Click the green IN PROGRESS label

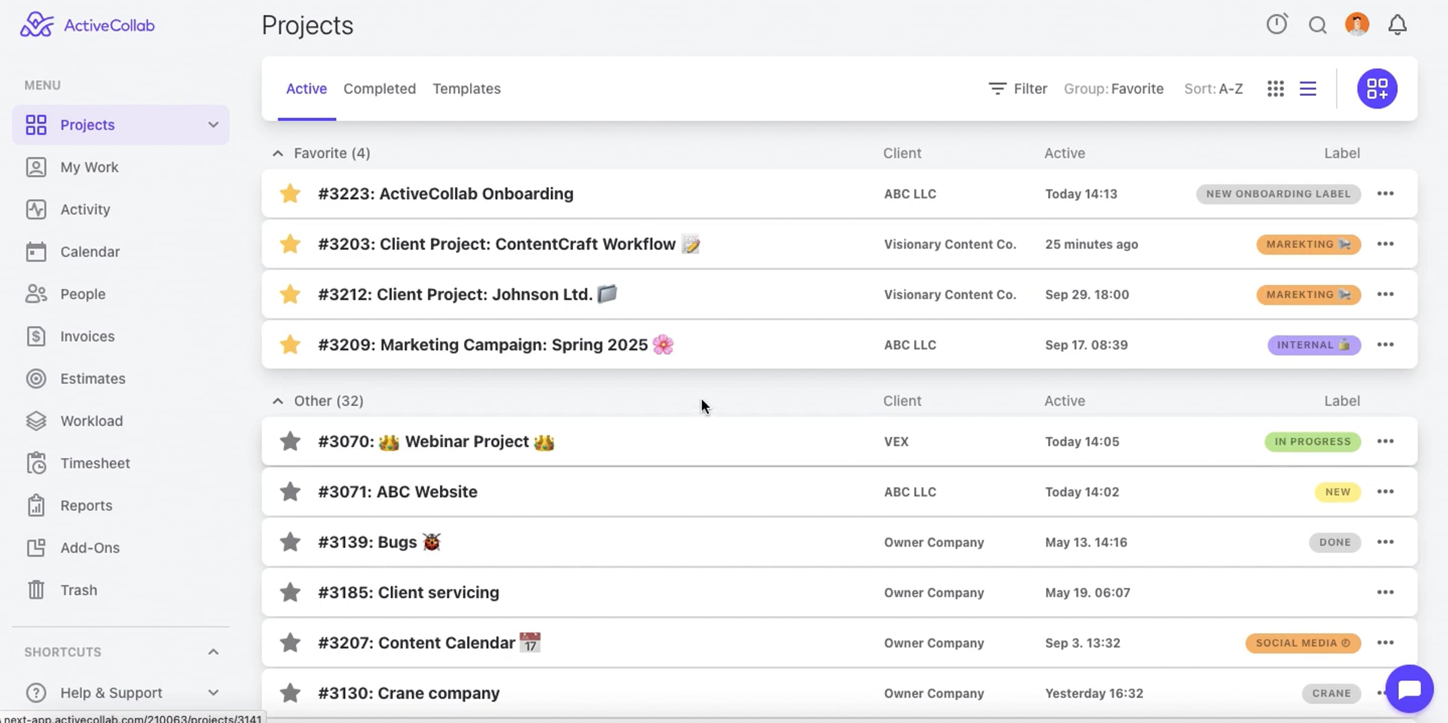coord(1312,441)
